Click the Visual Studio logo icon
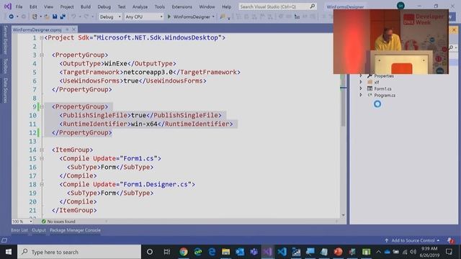The height and width of the screenshot is (259, 461). (x=8, y=6)
